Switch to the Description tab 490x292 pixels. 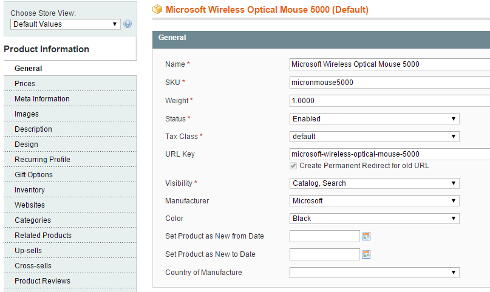click(70, 129)
